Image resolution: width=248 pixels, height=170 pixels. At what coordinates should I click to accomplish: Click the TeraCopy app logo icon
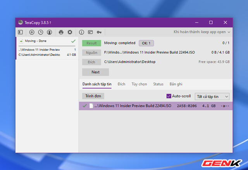(21, 22)
